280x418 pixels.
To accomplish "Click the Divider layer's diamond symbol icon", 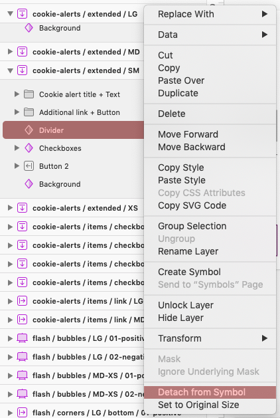I will point(29,130).
